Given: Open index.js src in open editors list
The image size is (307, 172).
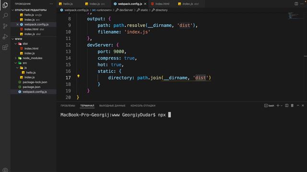Looking at the screenshot, I should click(x=34, y=20).
